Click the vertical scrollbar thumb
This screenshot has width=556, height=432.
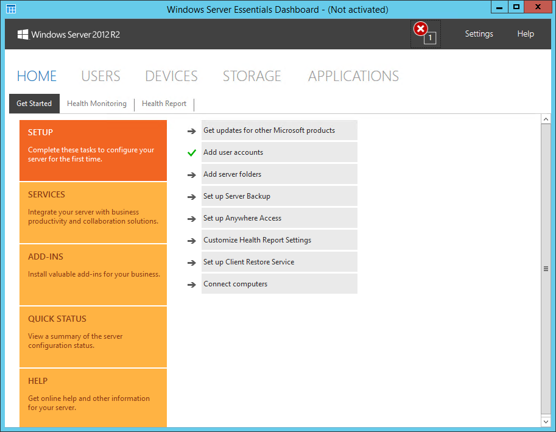[546, 269]
